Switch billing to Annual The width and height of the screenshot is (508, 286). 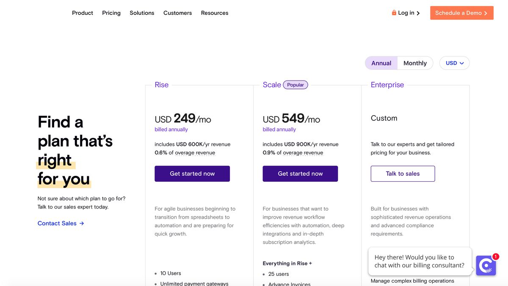click(x=381, y=63)
